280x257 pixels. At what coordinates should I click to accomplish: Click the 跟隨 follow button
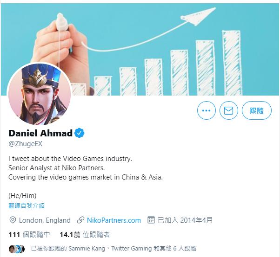[x=257, y=110]
